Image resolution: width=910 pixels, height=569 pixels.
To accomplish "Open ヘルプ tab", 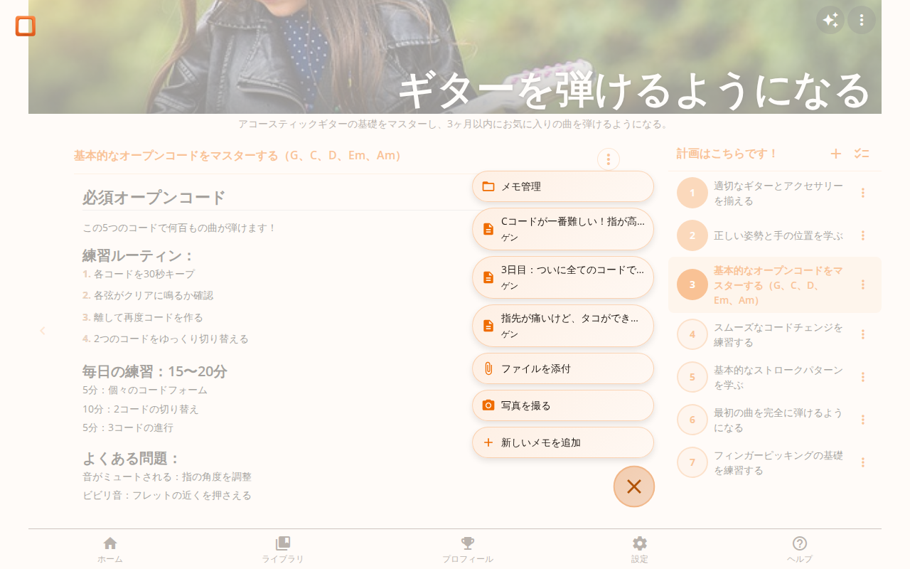I will coord(800,550).
